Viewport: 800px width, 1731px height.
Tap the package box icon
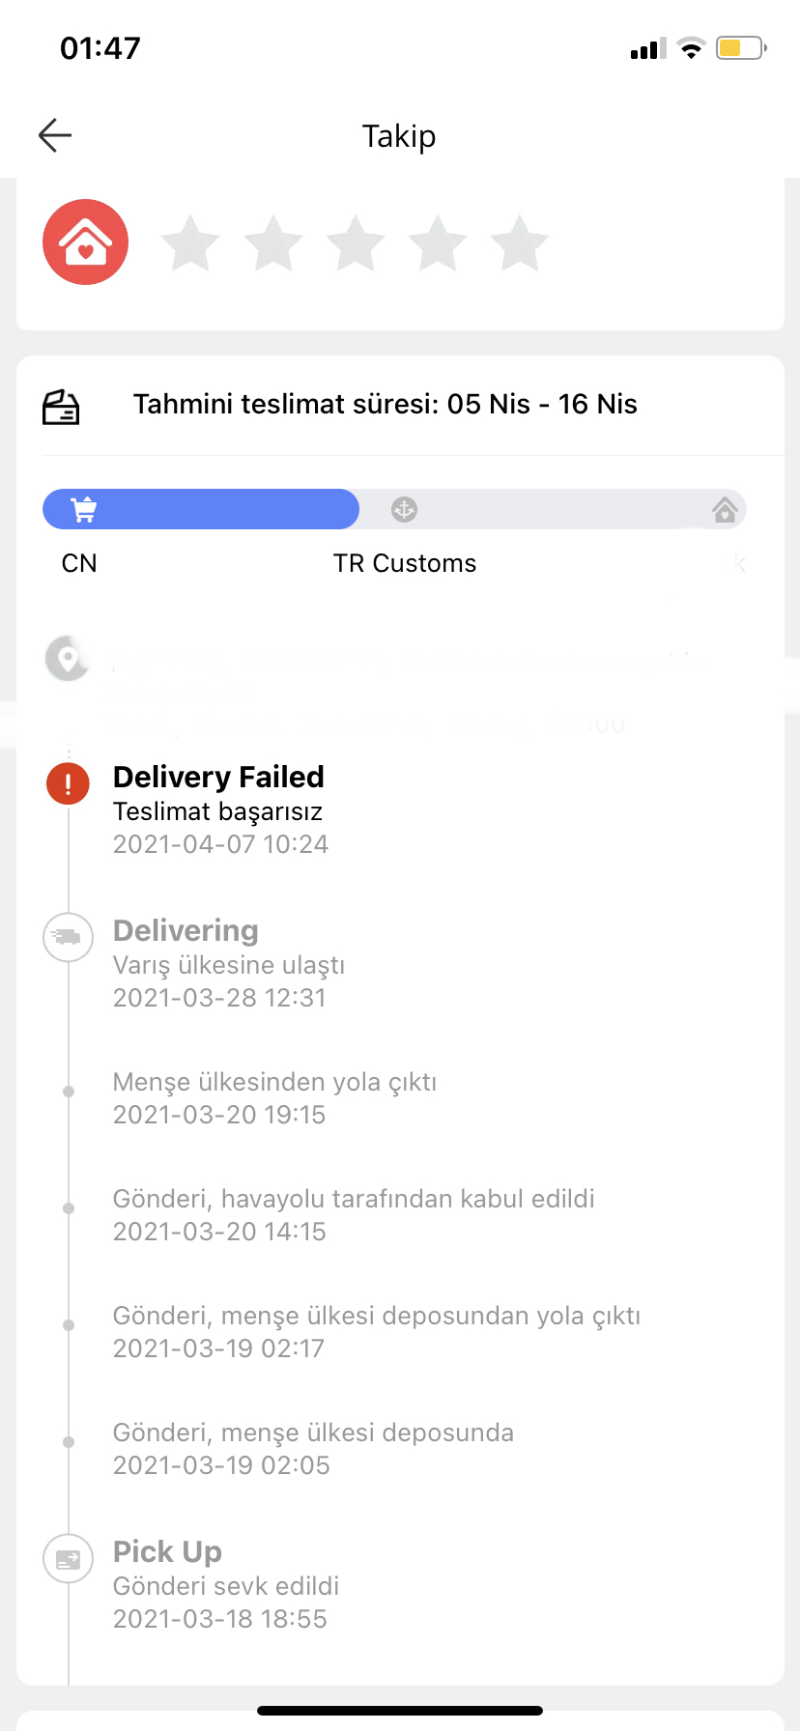61,407
